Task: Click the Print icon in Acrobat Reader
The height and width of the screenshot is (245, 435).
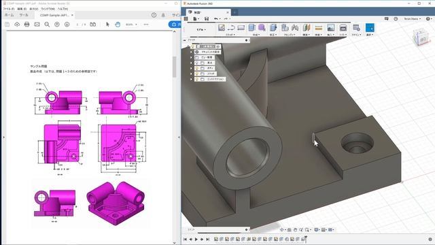Action: (27, 24)
